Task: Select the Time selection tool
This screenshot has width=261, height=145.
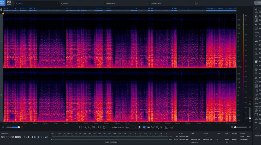Action: point(140,127)
